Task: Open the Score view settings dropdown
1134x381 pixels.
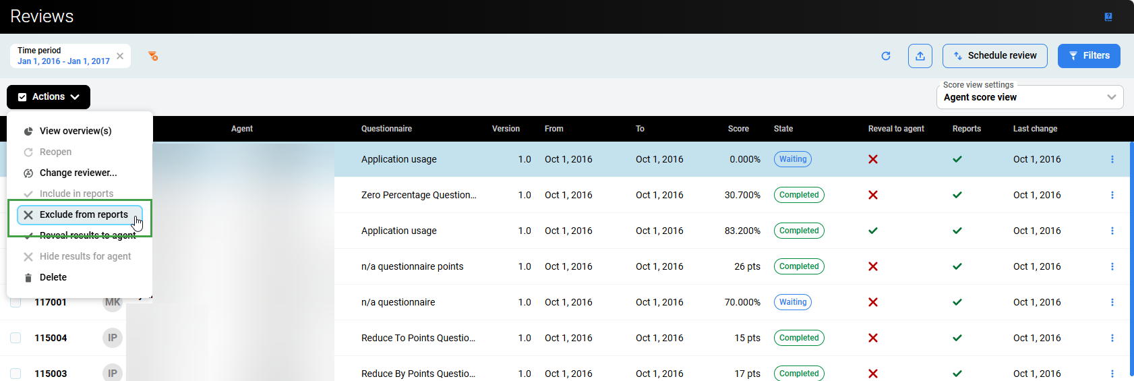Action: click(x=1029, y=97)
